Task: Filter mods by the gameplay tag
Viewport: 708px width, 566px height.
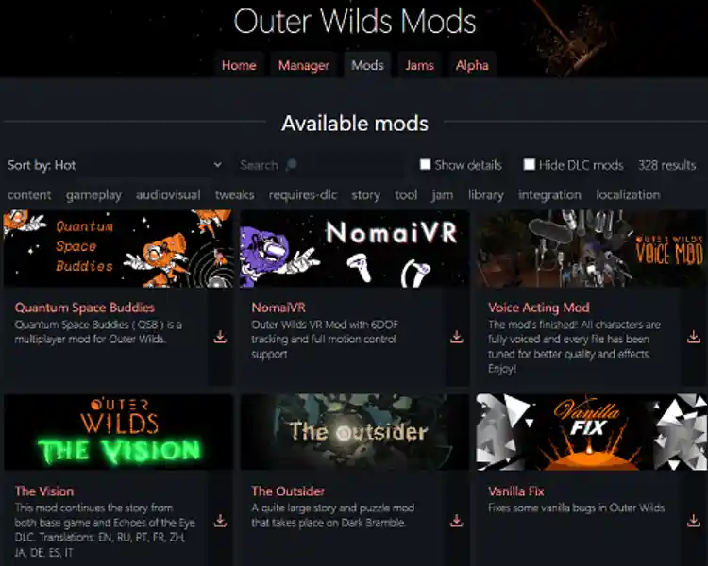Action: (x=93, y=195)
